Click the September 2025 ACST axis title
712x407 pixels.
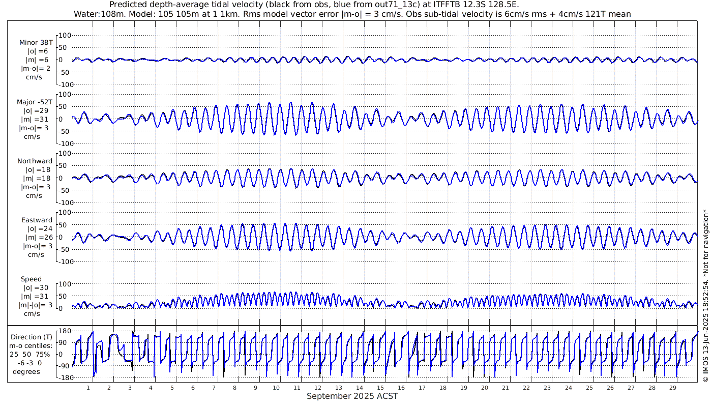click(352, 396)
